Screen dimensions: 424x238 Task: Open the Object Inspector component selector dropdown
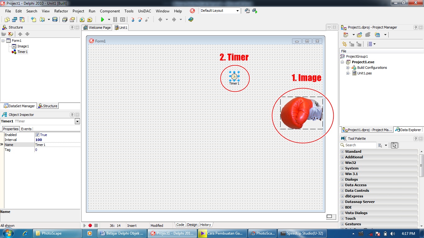[x=77, y=121]
